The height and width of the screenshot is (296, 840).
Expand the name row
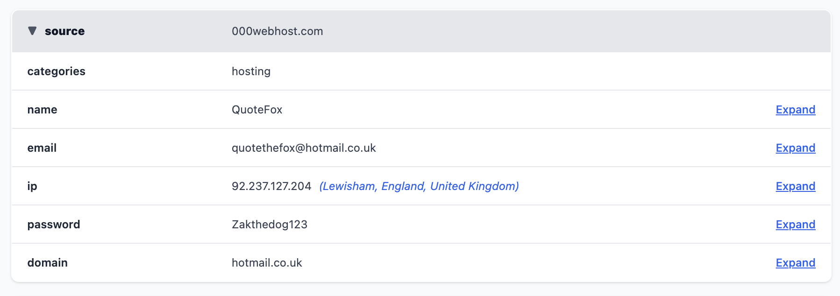coord(795,110)
